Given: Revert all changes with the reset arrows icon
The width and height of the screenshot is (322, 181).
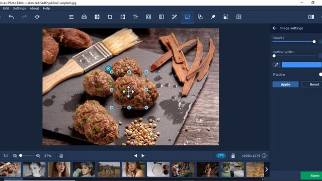Looking at the screenshot, I should pos(37,17).
